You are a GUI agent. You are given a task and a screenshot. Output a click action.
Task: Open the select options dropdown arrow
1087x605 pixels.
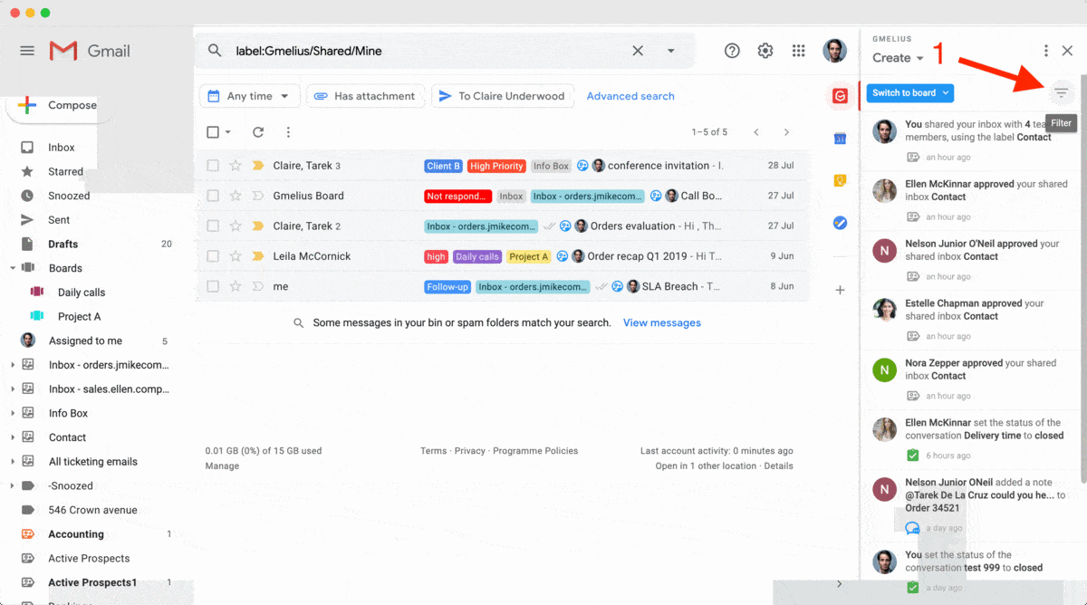click(228, 132)
